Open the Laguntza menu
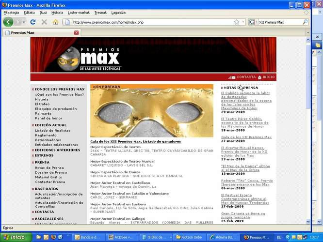The image size is (323, 242). (118, 13)
